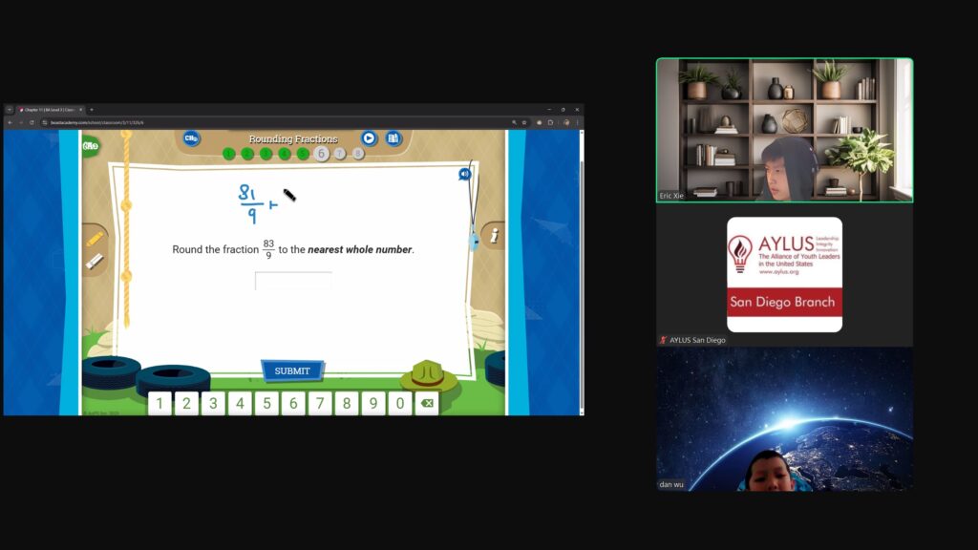Select current problem 6 in the progress row
The width and height of the screenshot is (978, 550).
321,153
